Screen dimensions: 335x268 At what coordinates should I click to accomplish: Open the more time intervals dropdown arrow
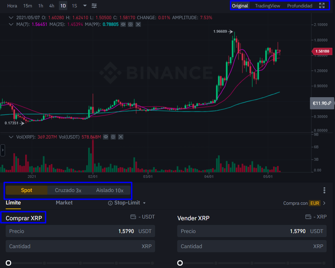click(x=85, y=6)
